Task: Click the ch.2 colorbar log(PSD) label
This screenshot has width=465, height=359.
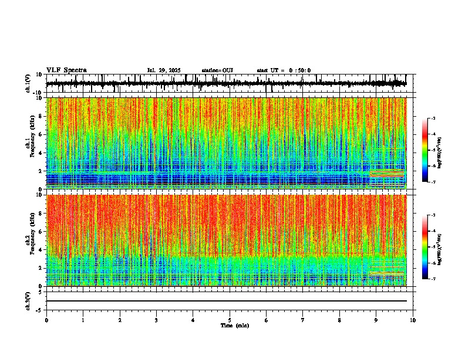Action: coord(440,249)
